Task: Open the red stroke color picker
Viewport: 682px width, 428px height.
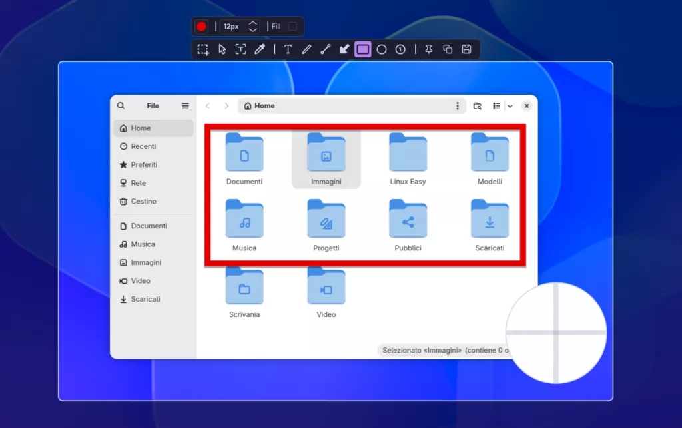Action: click(201, 27)
